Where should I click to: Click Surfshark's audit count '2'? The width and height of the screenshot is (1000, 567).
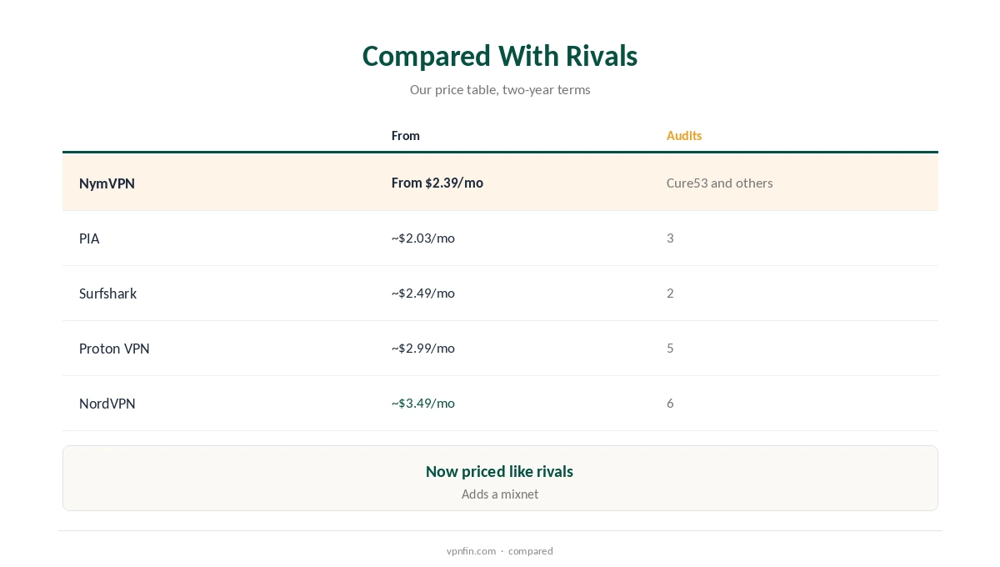[x=670, y=293]
